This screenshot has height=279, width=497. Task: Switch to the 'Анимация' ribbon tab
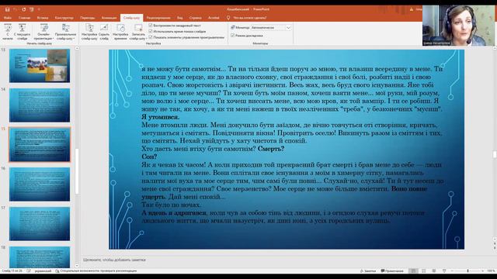(109, 18)
